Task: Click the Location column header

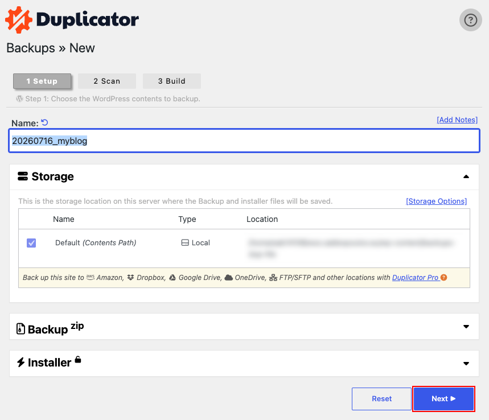Action: pyautogui.click(x=262, y=219)
